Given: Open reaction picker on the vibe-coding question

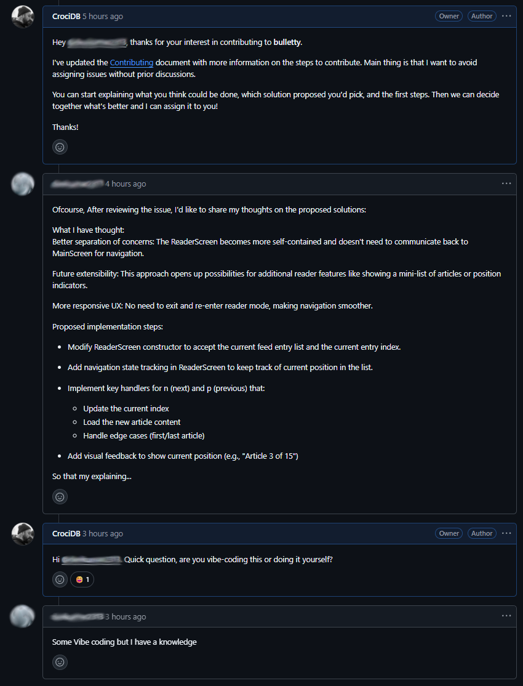Looking at the screenshot, I should click(60, 579).
